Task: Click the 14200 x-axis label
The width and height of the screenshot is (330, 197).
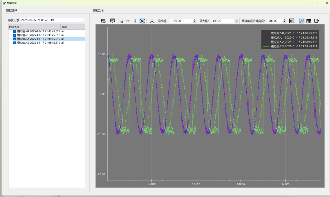Action: (152, 184)
